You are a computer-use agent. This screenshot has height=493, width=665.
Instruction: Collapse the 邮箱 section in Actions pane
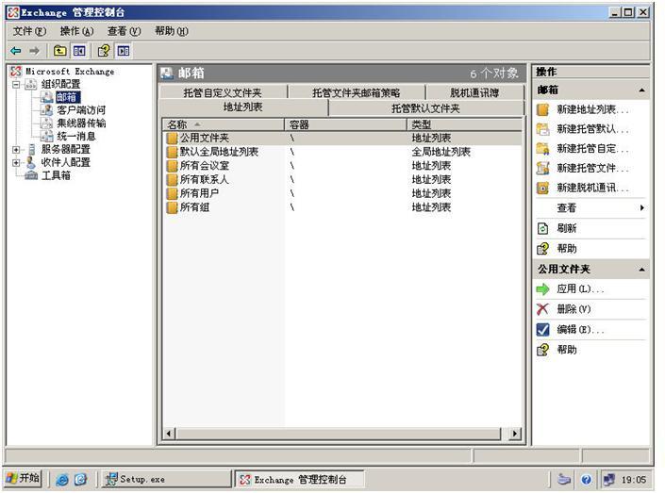point(642,90)
